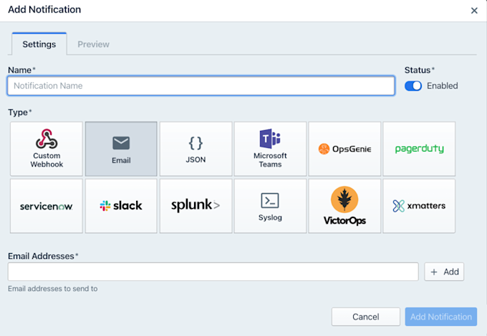This screenshot has height=336, width=487.
Task: Pick the VictorOps integration tile
Action: tap(344, 206)
